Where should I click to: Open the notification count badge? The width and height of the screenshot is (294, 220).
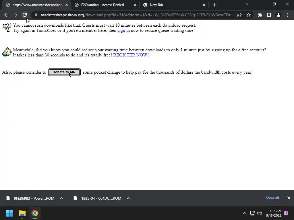point(286,213)
